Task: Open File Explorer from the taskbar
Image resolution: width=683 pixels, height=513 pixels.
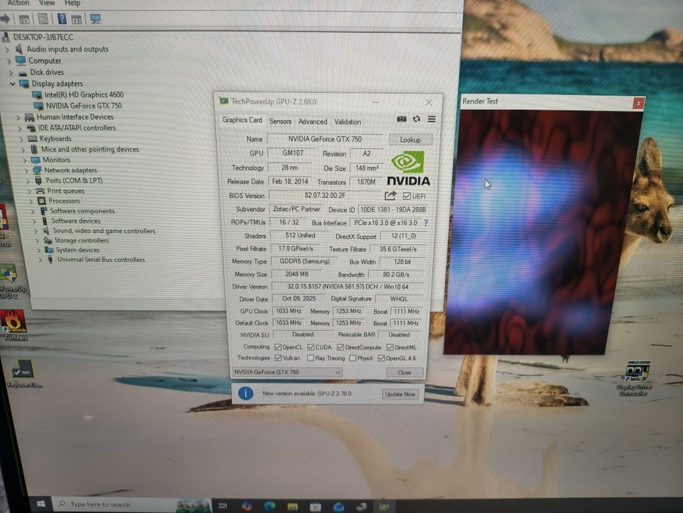Action: [292, 506]
